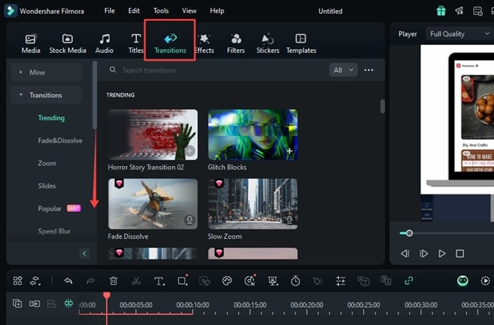The height and width of the screenshot is (325, 494).
Task: Click the scissors split icon
Action: click(136, 281)
